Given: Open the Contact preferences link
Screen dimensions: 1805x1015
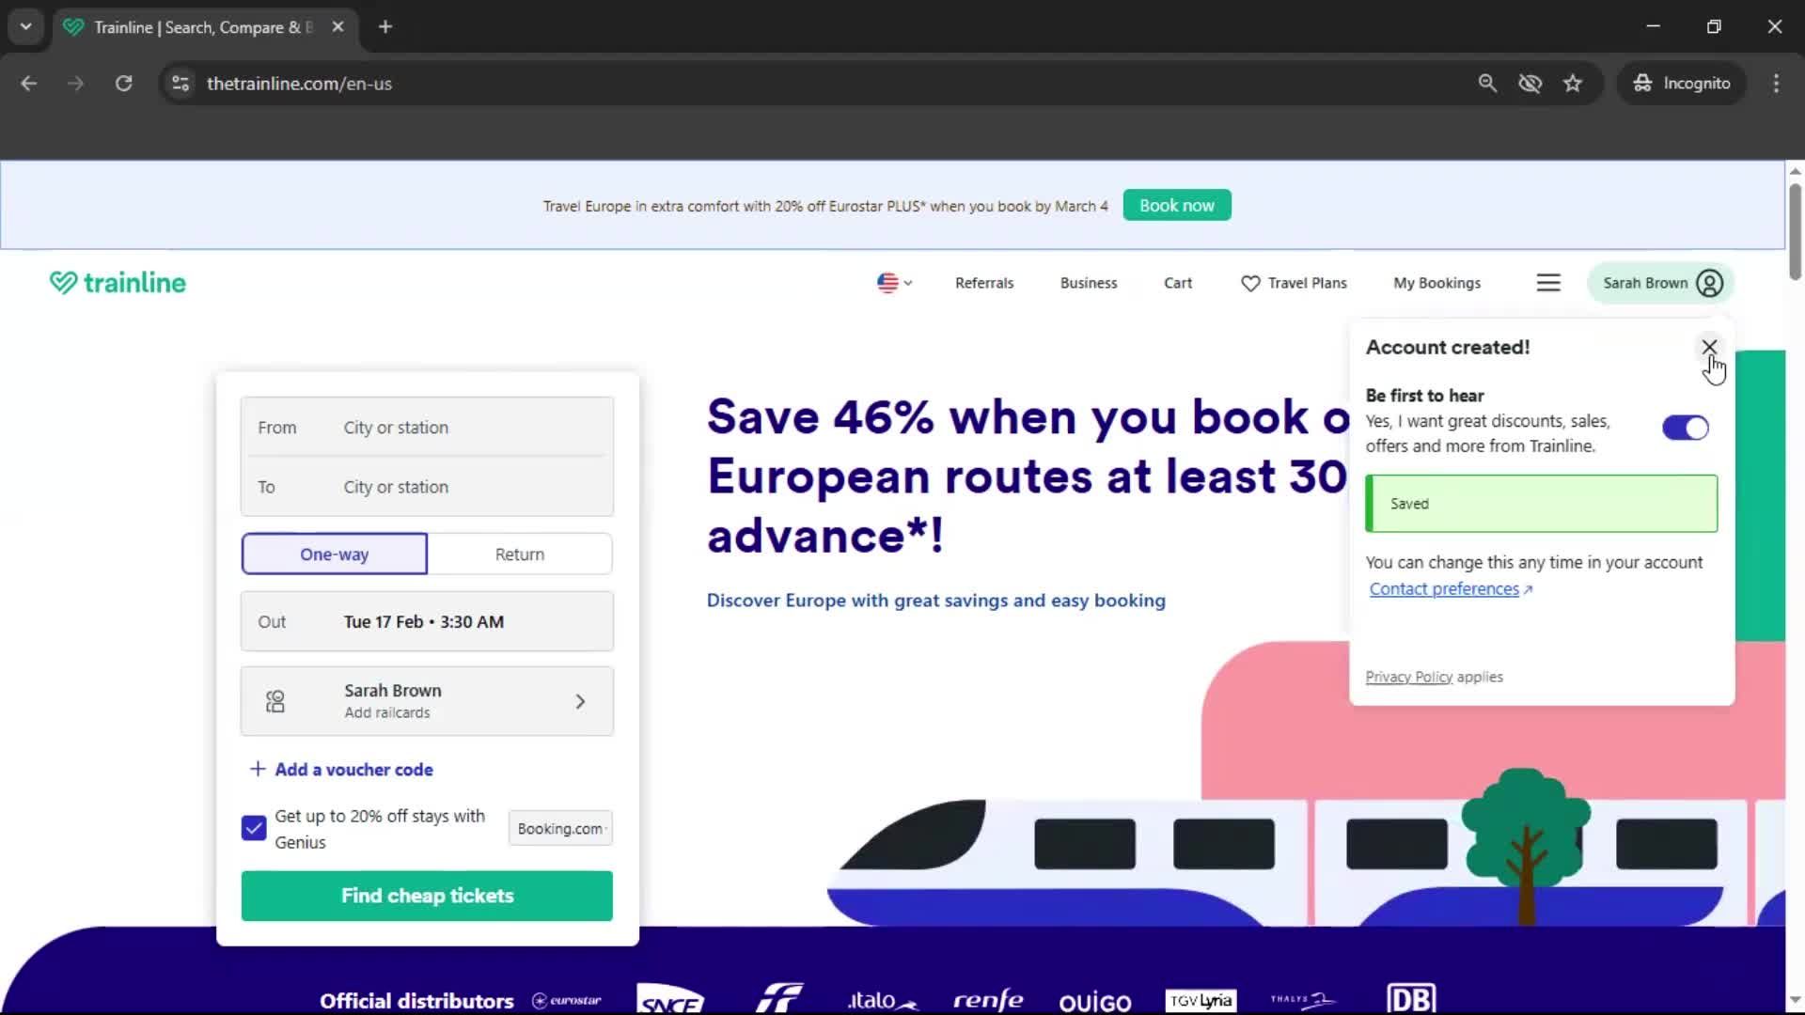Looking at the screenshot, I should point(1445,588).
